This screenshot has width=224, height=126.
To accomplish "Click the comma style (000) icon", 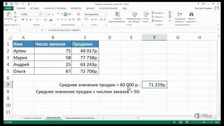I will tap(96, 20).
